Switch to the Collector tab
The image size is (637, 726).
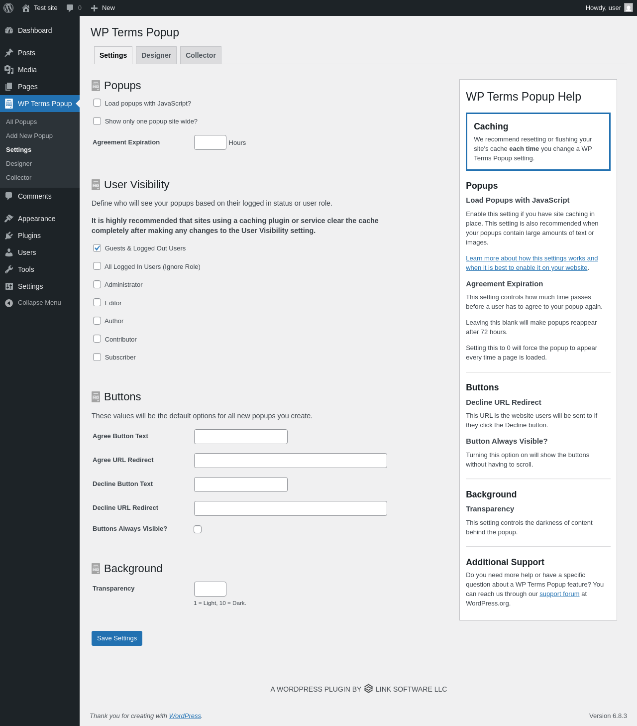[201, 55]
